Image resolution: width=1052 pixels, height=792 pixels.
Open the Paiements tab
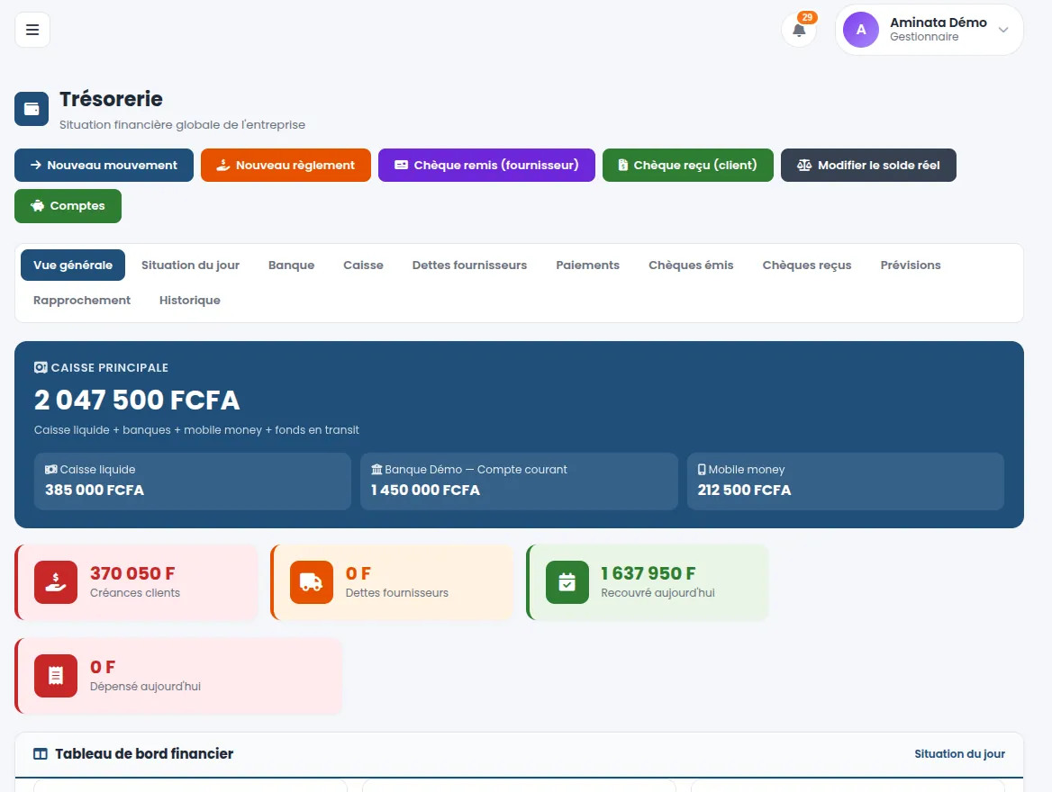pos(588,265)
